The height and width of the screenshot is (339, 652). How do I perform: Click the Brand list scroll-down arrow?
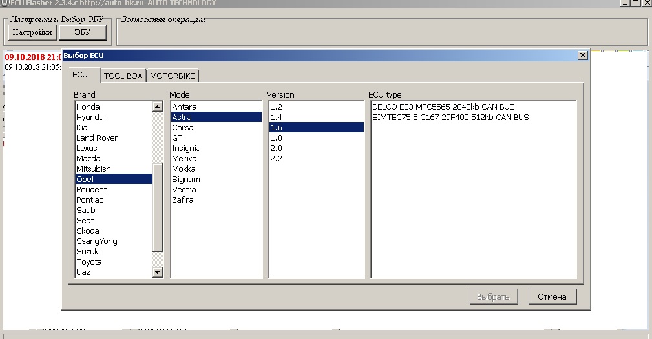click(x=157, y=272)
